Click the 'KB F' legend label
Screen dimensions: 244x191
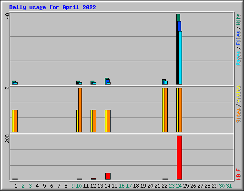pyautogui.click(x=239, y=174)
